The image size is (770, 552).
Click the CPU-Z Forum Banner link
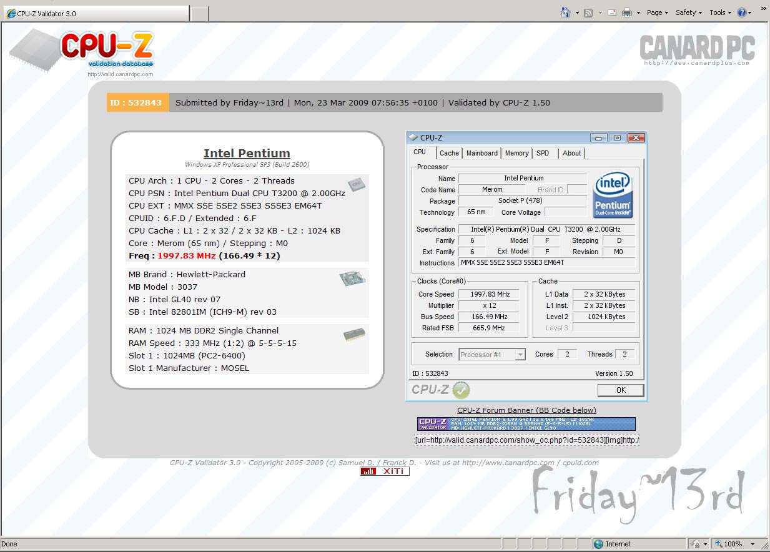(526, 410)
